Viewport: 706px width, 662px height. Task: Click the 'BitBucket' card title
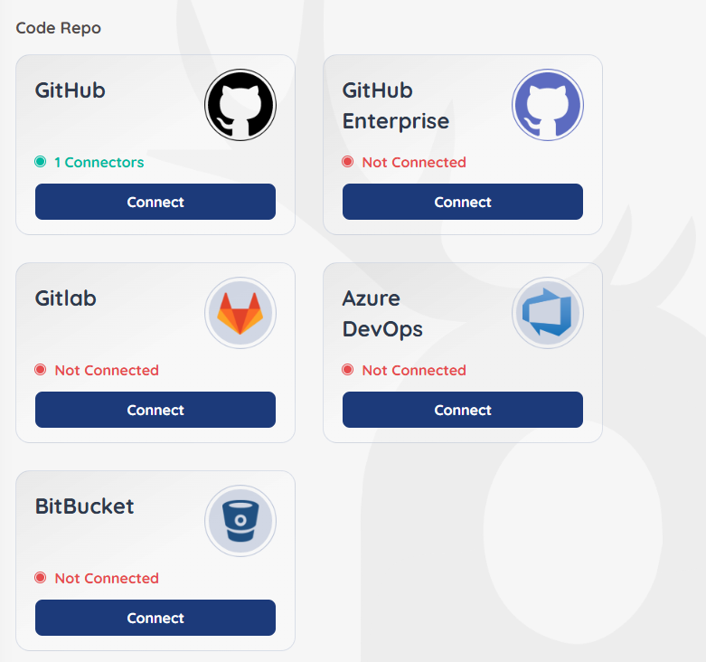(85, 506)
